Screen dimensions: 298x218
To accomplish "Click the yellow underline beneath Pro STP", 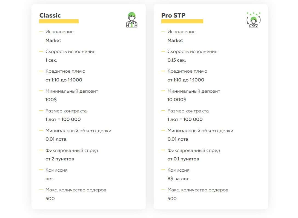I will tap(182, 21).
